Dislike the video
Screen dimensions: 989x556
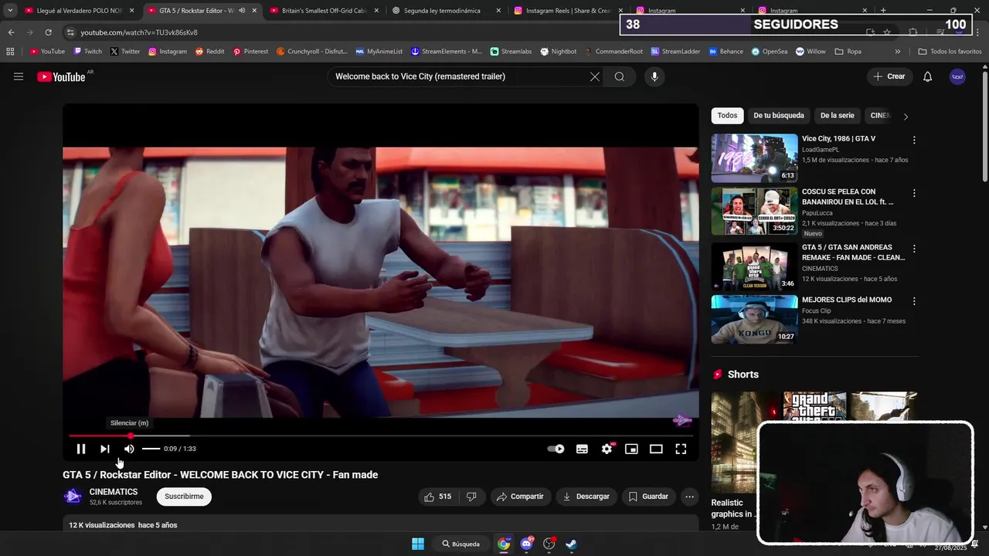pos(471,497)
